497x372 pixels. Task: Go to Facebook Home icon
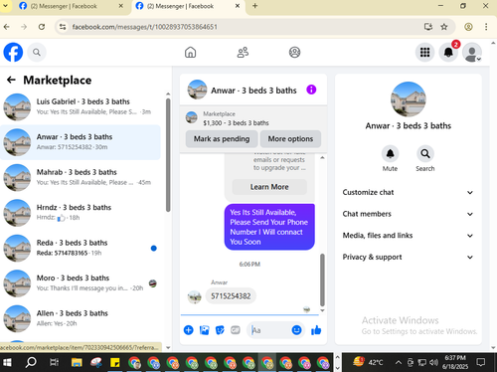coord(190,52)
